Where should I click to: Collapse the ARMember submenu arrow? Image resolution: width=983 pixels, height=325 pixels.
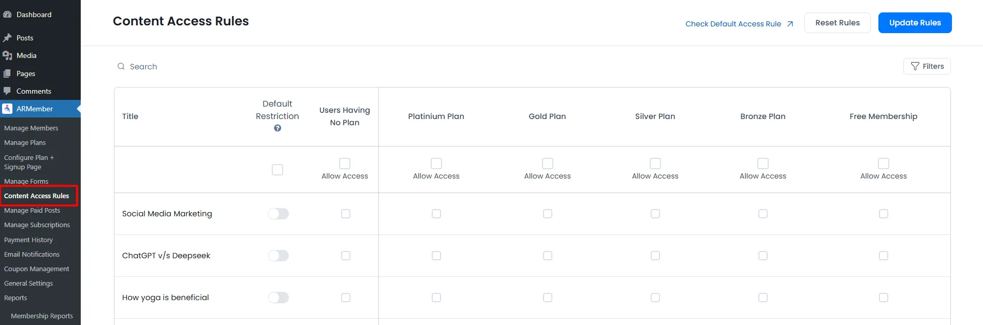[x=78, y=109]
